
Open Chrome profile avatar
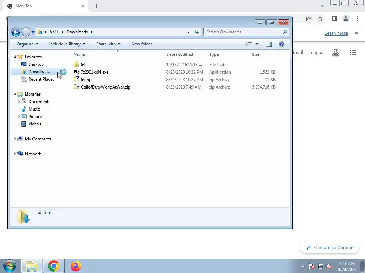pyautogui.click(x=346, y=18)
